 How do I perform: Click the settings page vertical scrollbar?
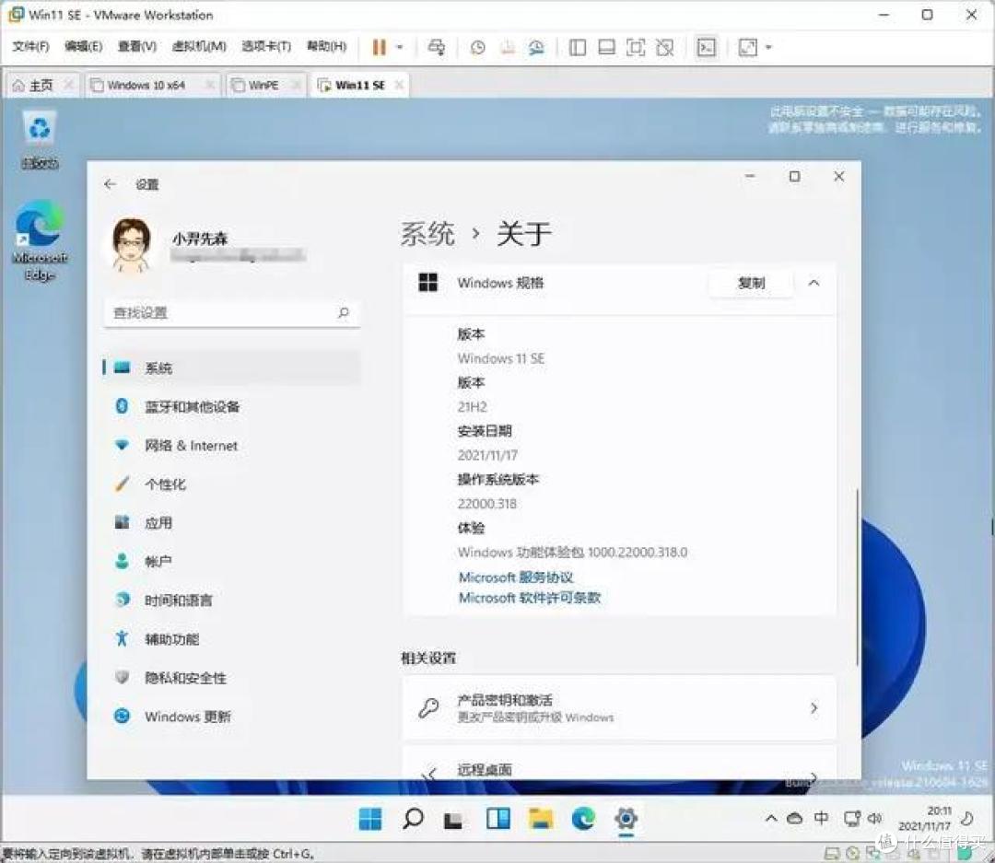point(858,577)
